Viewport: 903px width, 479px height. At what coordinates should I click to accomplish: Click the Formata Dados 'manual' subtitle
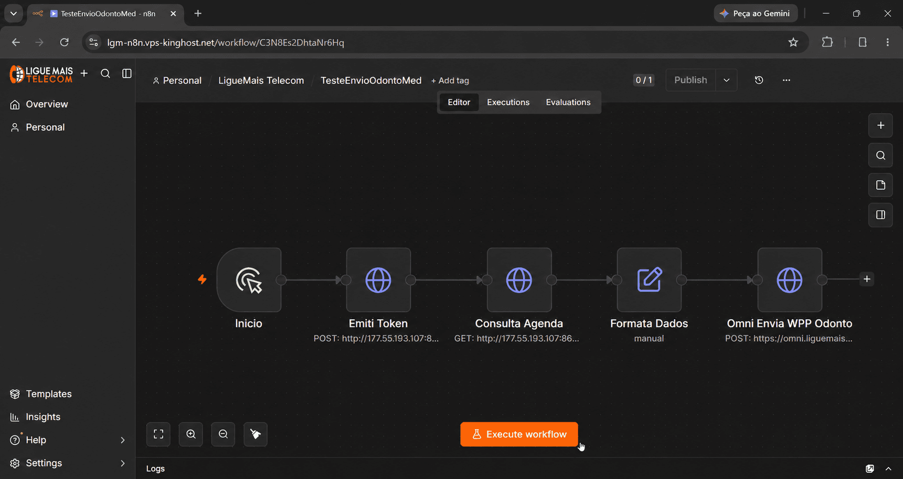point(649,339)
